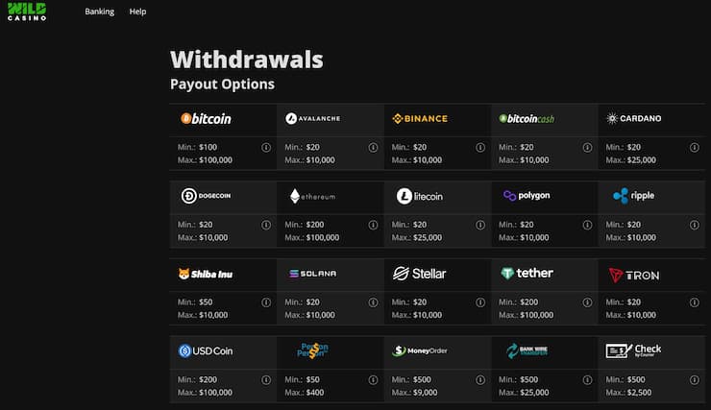Pick the Cardano withdrawal option

634,119
